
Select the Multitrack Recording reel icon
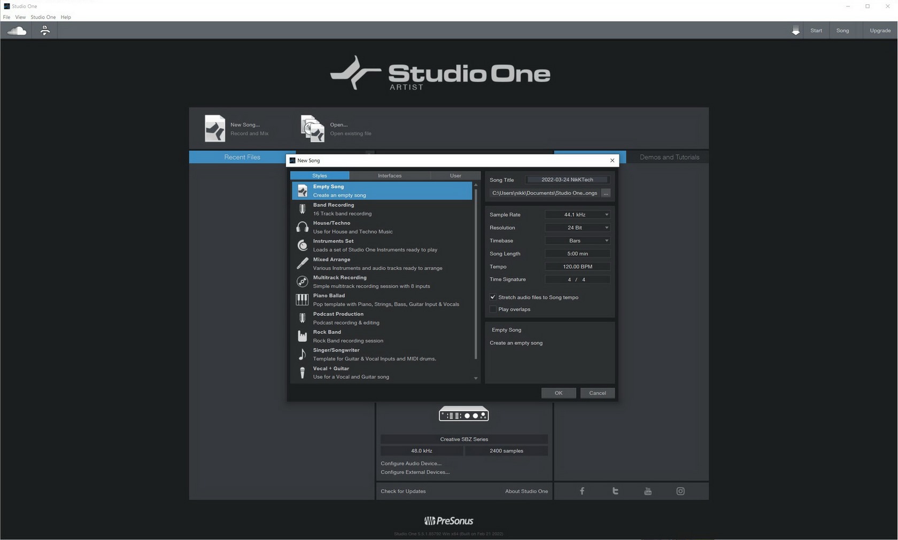(x=303, y=281)
